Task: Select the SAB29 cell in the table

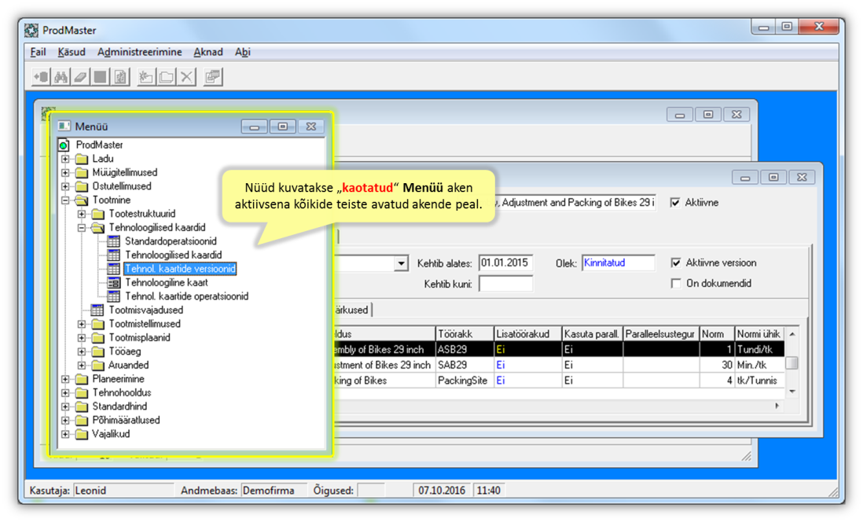Action: click(x=465, y=365)
